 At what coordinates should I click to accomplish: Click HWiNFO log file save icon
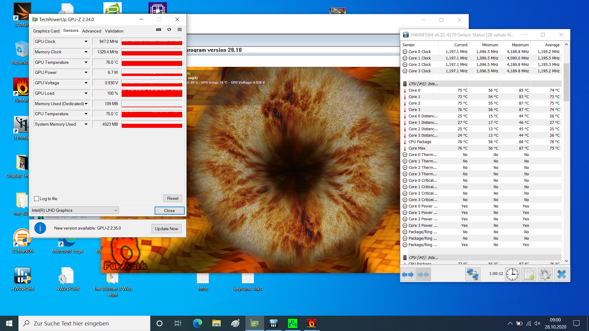pos(529,274)
